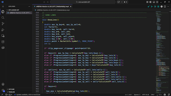This screenshot has width=171, height=96.
Task: Click 'void ShowLines()' on line 933
Action: tap(51, 20)
